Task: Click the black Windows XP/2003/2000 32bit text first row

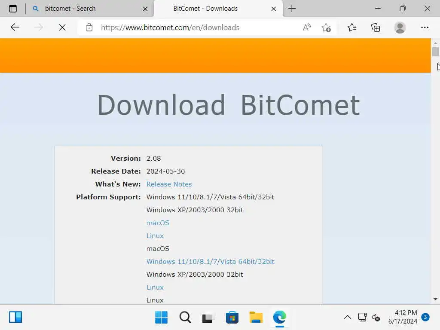Action: pyautogui.click(x=195, y=210)
